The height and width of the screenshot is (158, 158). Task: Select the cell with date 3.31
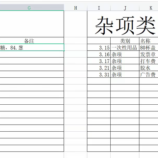point(99,74)
